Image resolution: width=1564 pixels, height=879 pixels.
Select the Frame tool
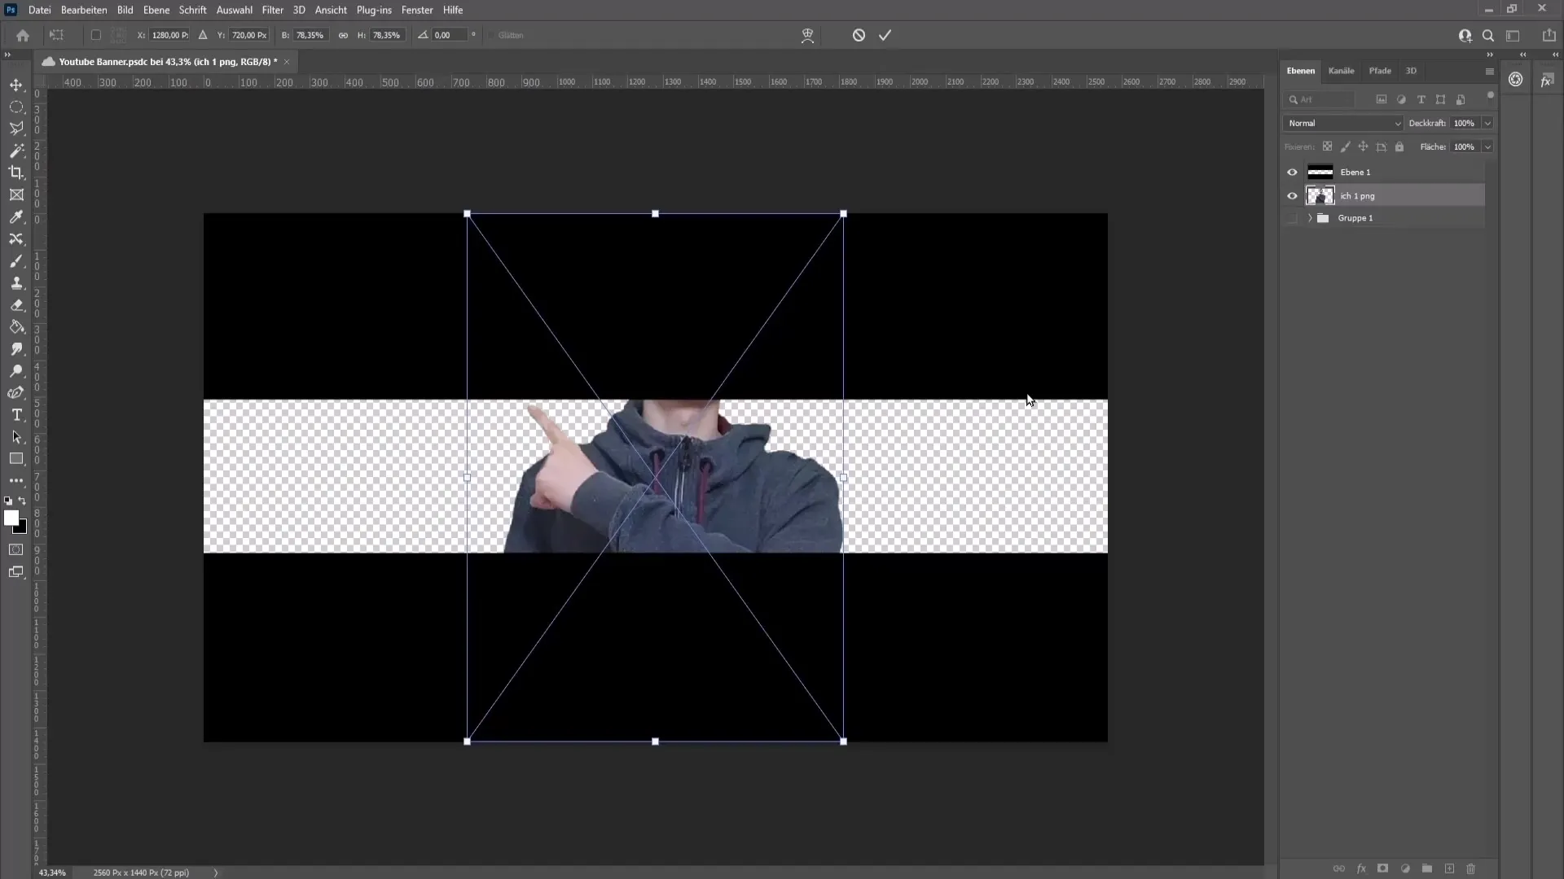pos(16,195)
